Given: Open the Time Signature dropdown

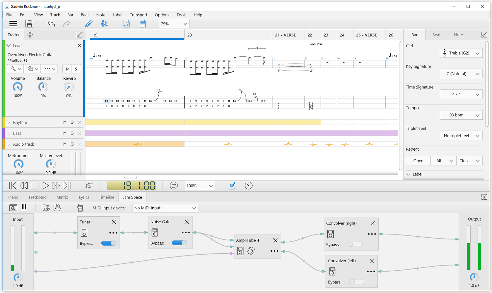Looking at the screenshot, I should point(461,94).
